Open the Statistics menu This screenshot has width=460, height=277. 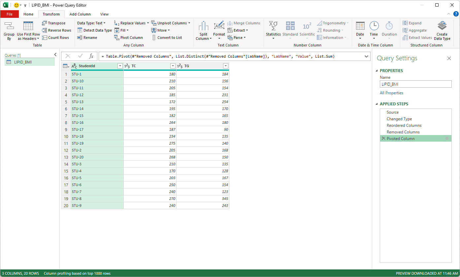point(273,31)
